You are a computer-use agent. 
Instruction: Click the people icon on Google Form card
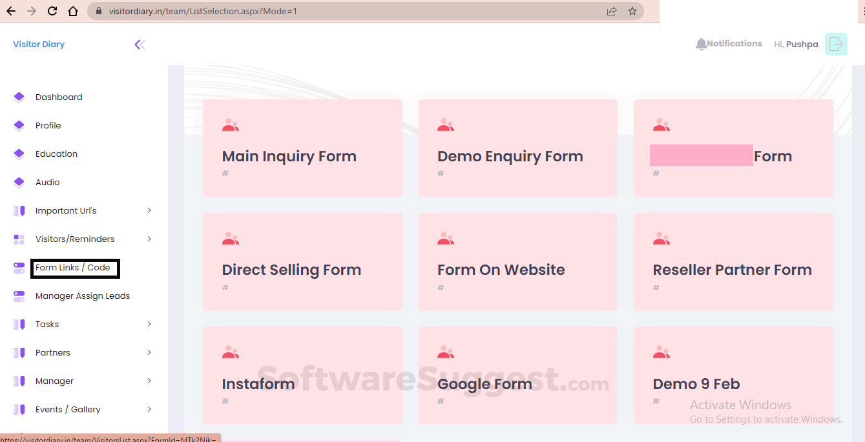point(445,351)
